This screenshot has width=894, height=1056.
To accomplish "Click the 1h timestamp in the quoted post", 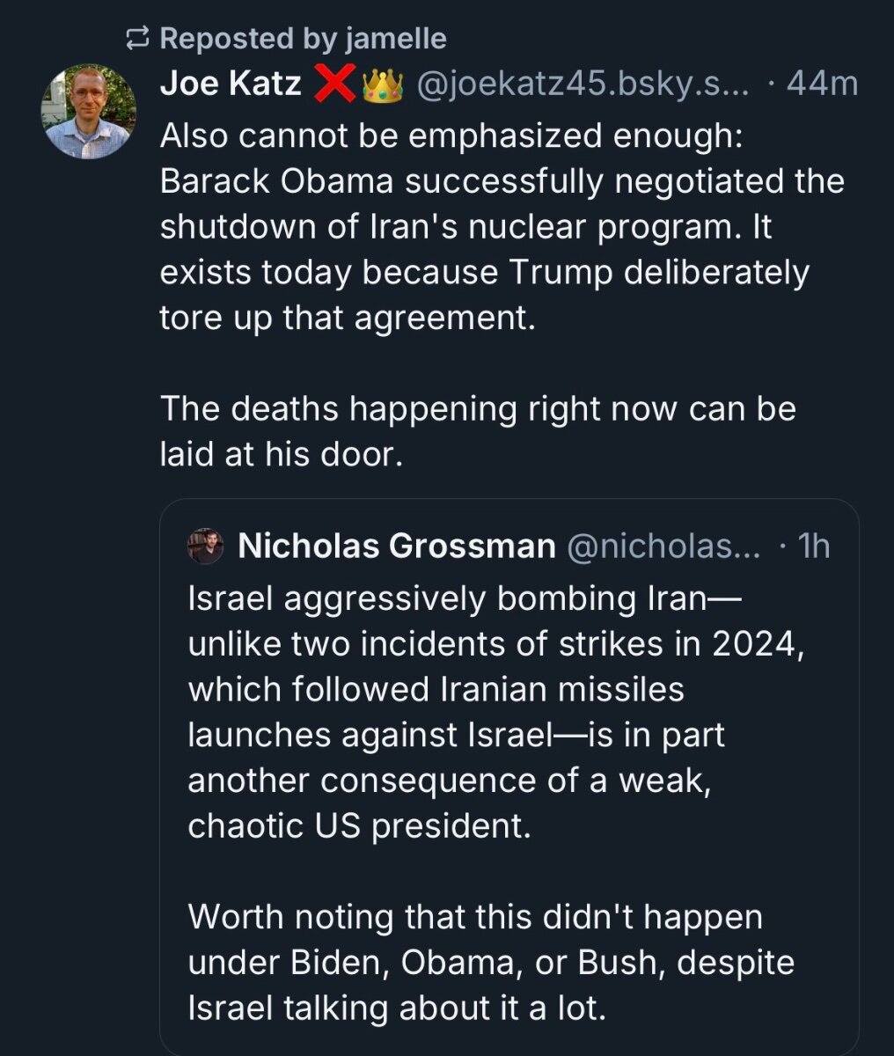I will pyautogui.click(x=812, y=546).
